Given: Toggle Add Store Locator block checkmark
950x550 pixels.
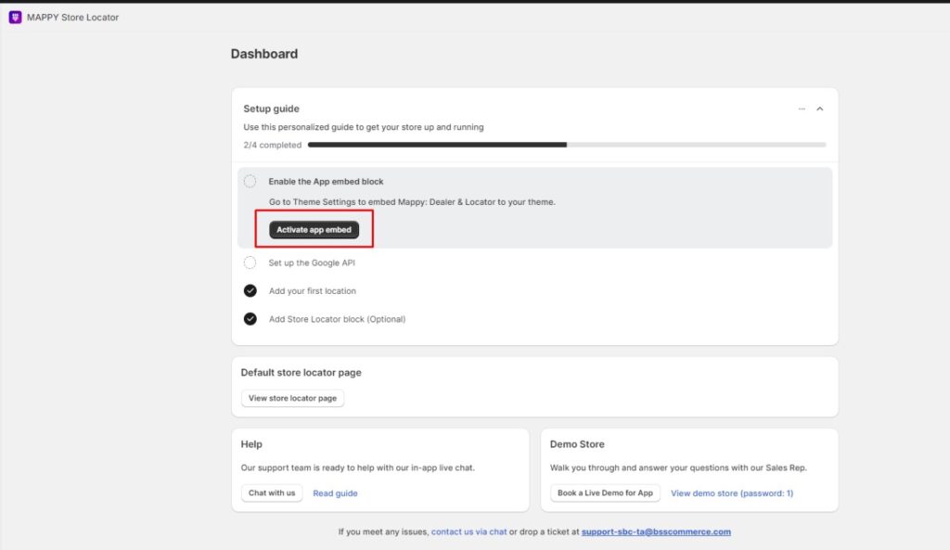Looking at the screenshot, I should (250, 319).
